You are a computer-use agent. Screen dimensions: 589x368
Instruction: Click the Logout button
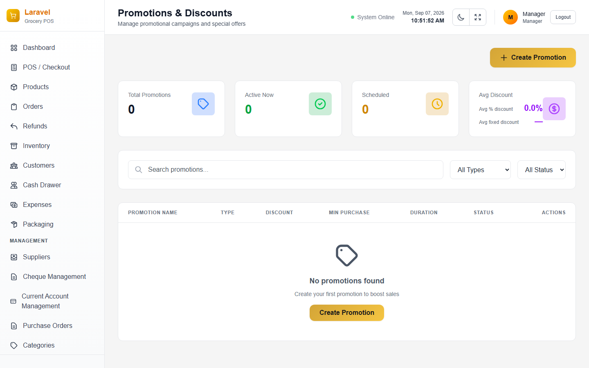[x=563, y=17]
